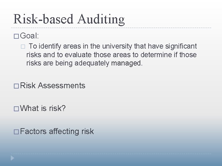The image size is (222, 166).
Task: Click the bullet beside Factors affecting risk
Action: click(16, 132)
